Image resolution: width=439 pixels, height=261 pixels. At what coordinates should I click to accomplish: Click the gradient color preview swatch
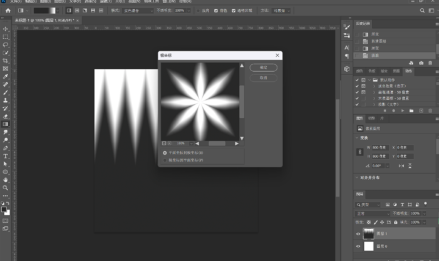coord(44,11)
